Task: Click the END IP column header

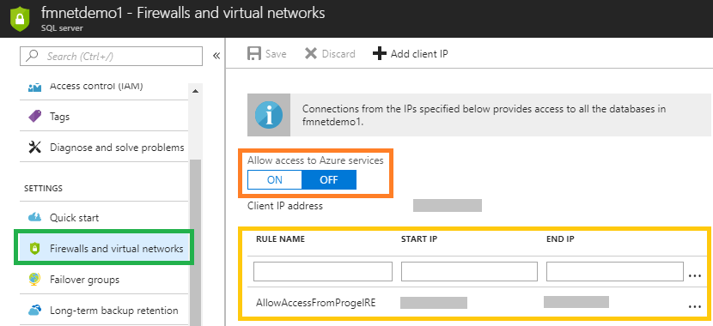Action: [x=561, y=238]
